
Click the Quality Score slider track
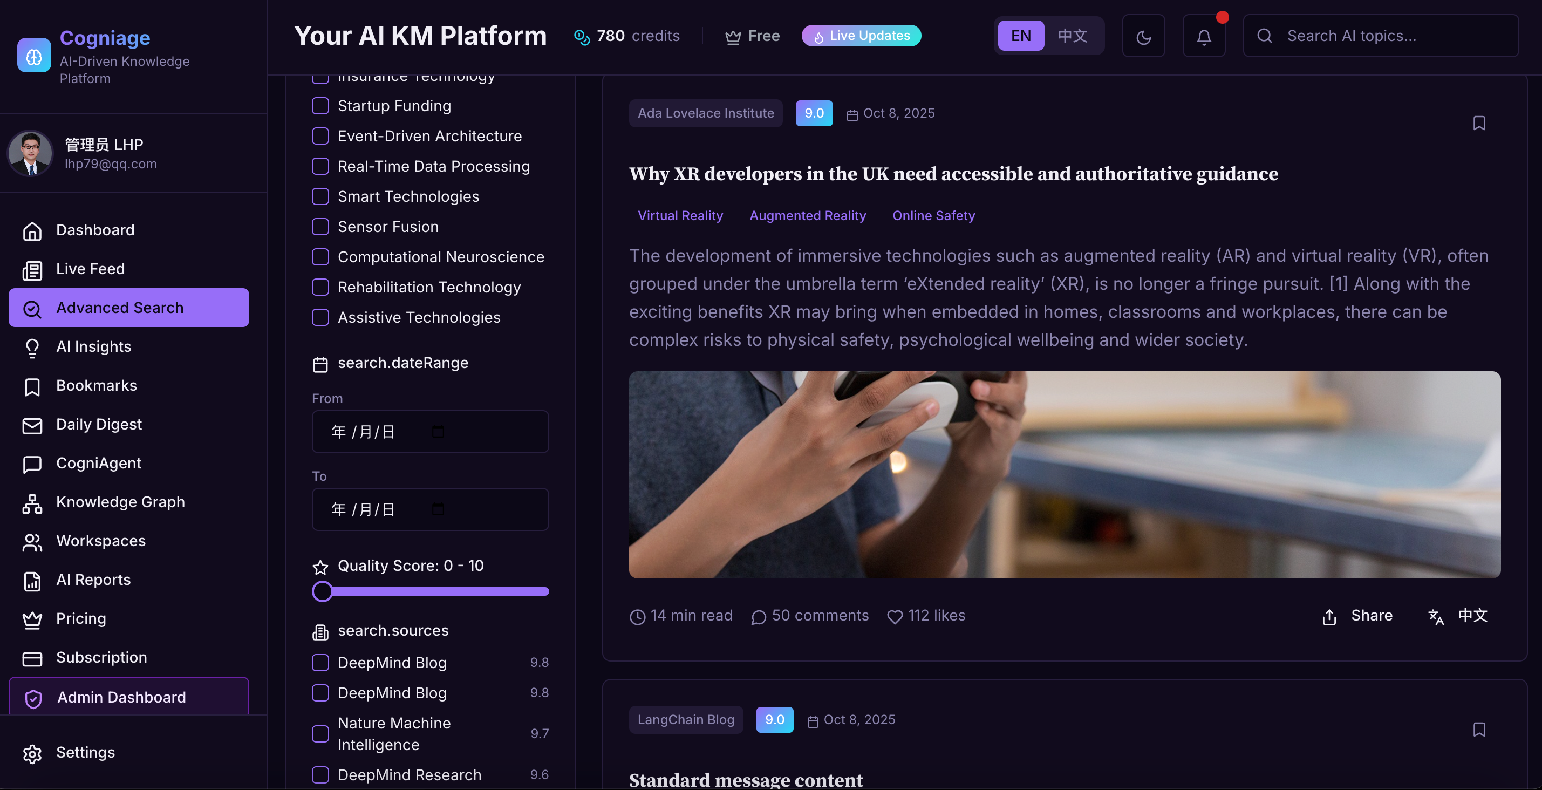(431, 591)
